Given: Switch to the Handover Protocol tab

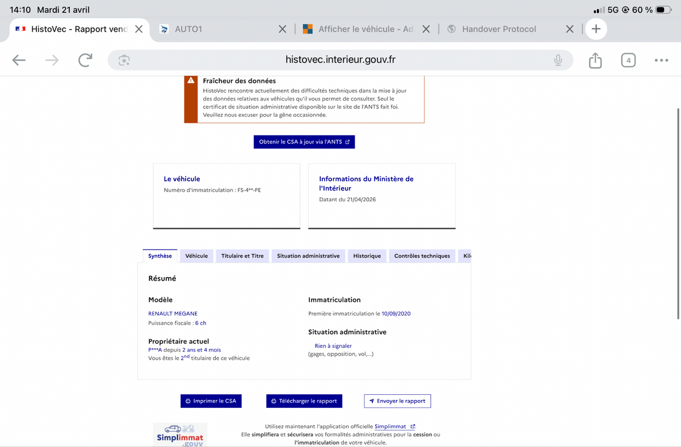Looking at the screenshot, I should pyautogui.click(x=499, y=29).
